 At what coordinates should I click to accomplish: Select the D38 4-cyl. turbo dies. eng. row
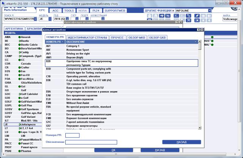pyautogui.click(x=121, y=84)
